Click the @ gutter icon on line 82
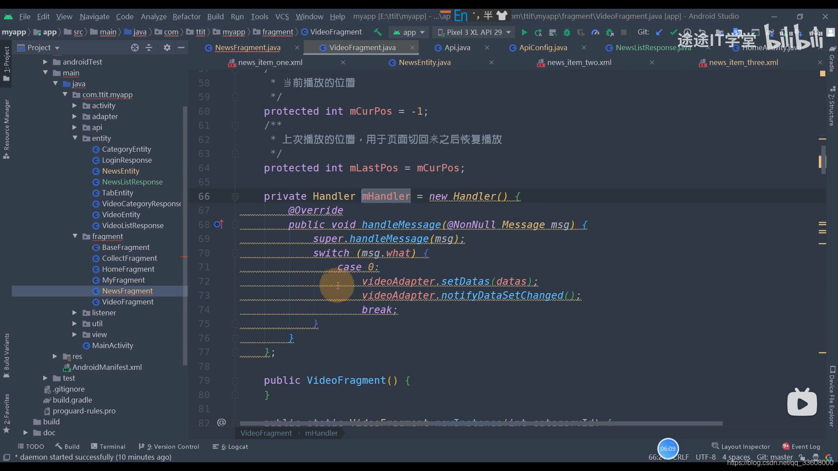 pos(221,422)
